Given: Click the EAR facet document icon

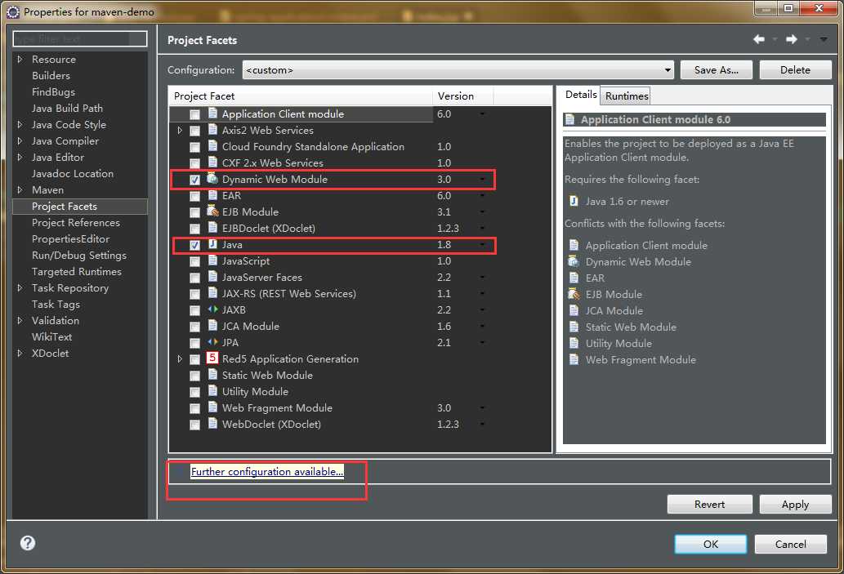Looking at the screenshot, I should [x=212, y=195].
